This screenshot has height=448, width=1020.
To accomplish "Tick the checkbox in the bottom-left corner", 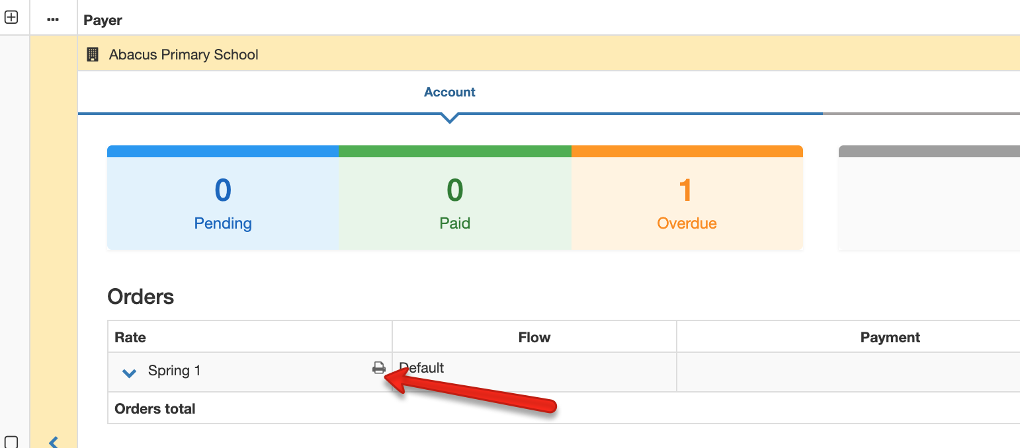I will point(11,441).
